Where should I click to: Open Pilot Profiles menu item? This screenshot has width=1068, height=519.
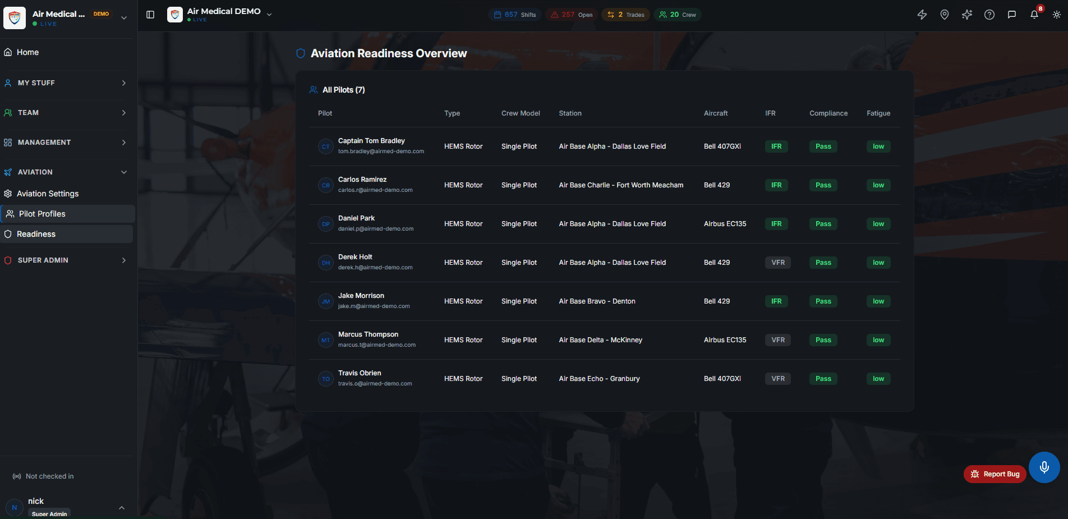tap(67, 214)
